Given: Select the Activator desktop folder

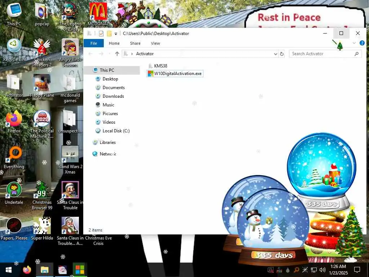Looking at the screenshot, I should click(x=14, y=86).
